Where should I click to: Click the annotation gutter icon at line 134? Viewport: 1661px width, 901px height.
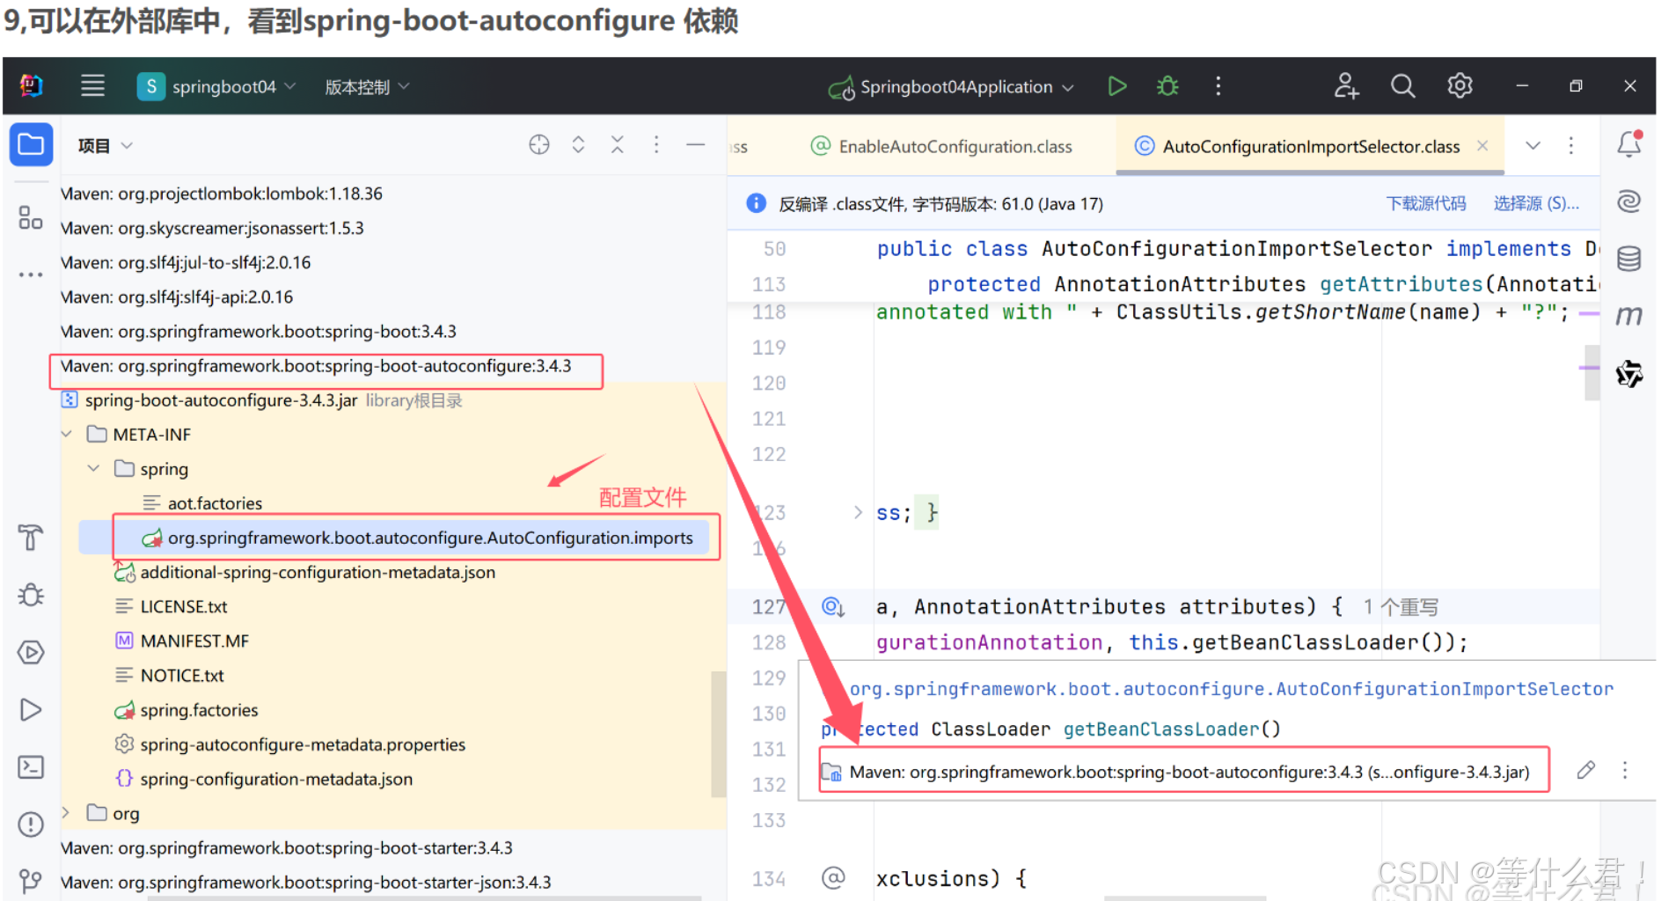pos(832,877)
